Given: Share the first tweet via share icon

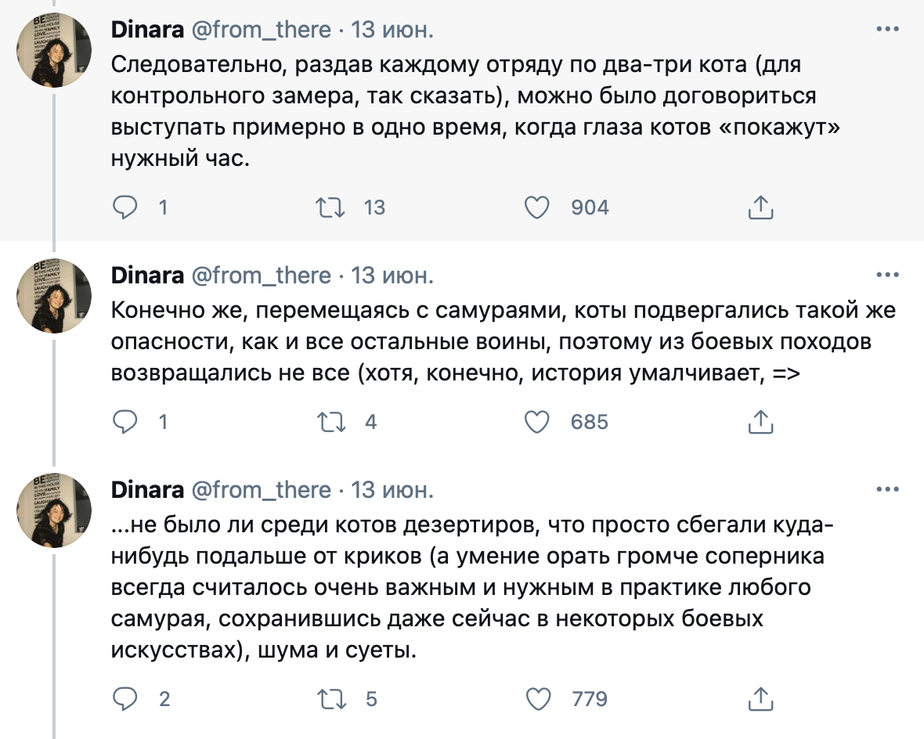Looking at the screenshot, I should pos(760,207).
